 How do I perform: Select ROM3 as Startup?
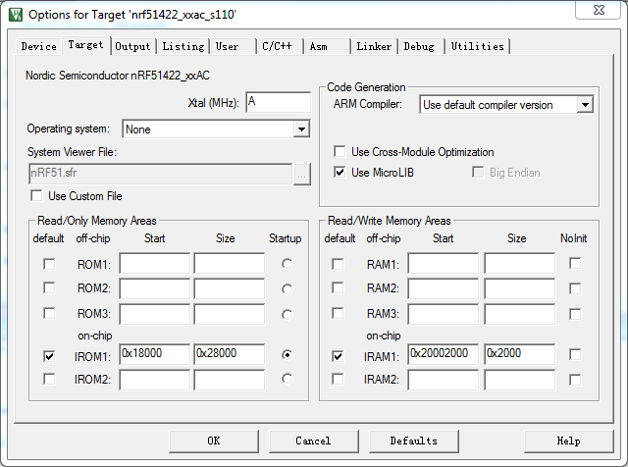287,314
